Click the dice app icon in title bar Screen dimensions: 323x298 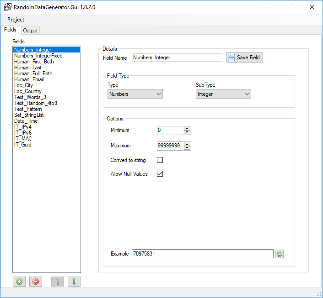point(8,7)
